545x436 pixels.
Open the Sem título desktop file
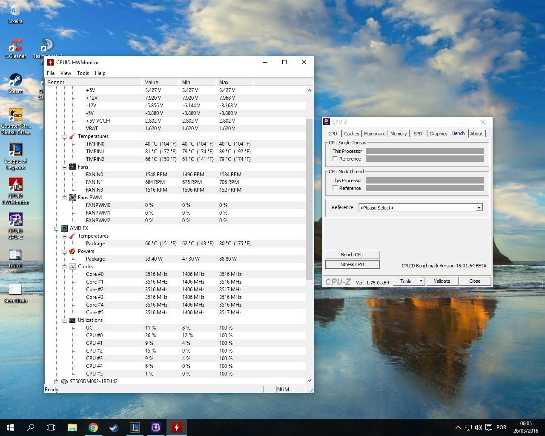[16, 293]
